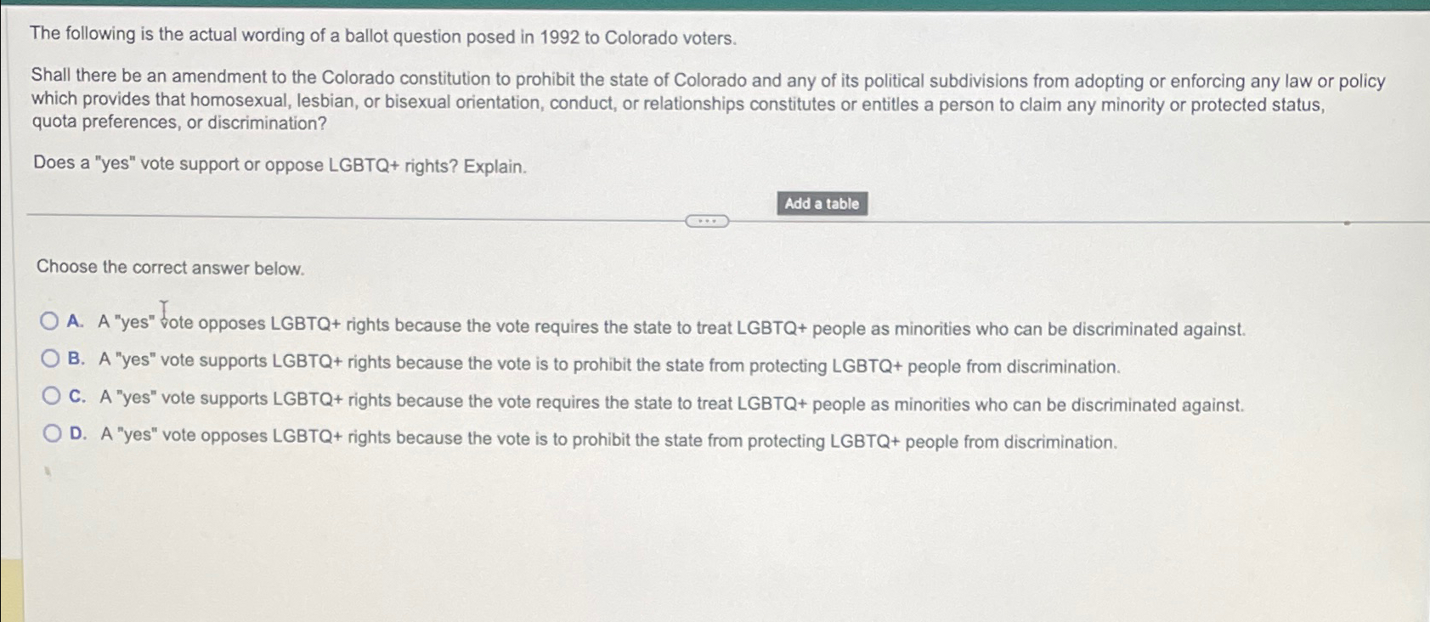Click the Add a table button
Viewport: 1430px width, 622px height.
click(x=822, y=204)
